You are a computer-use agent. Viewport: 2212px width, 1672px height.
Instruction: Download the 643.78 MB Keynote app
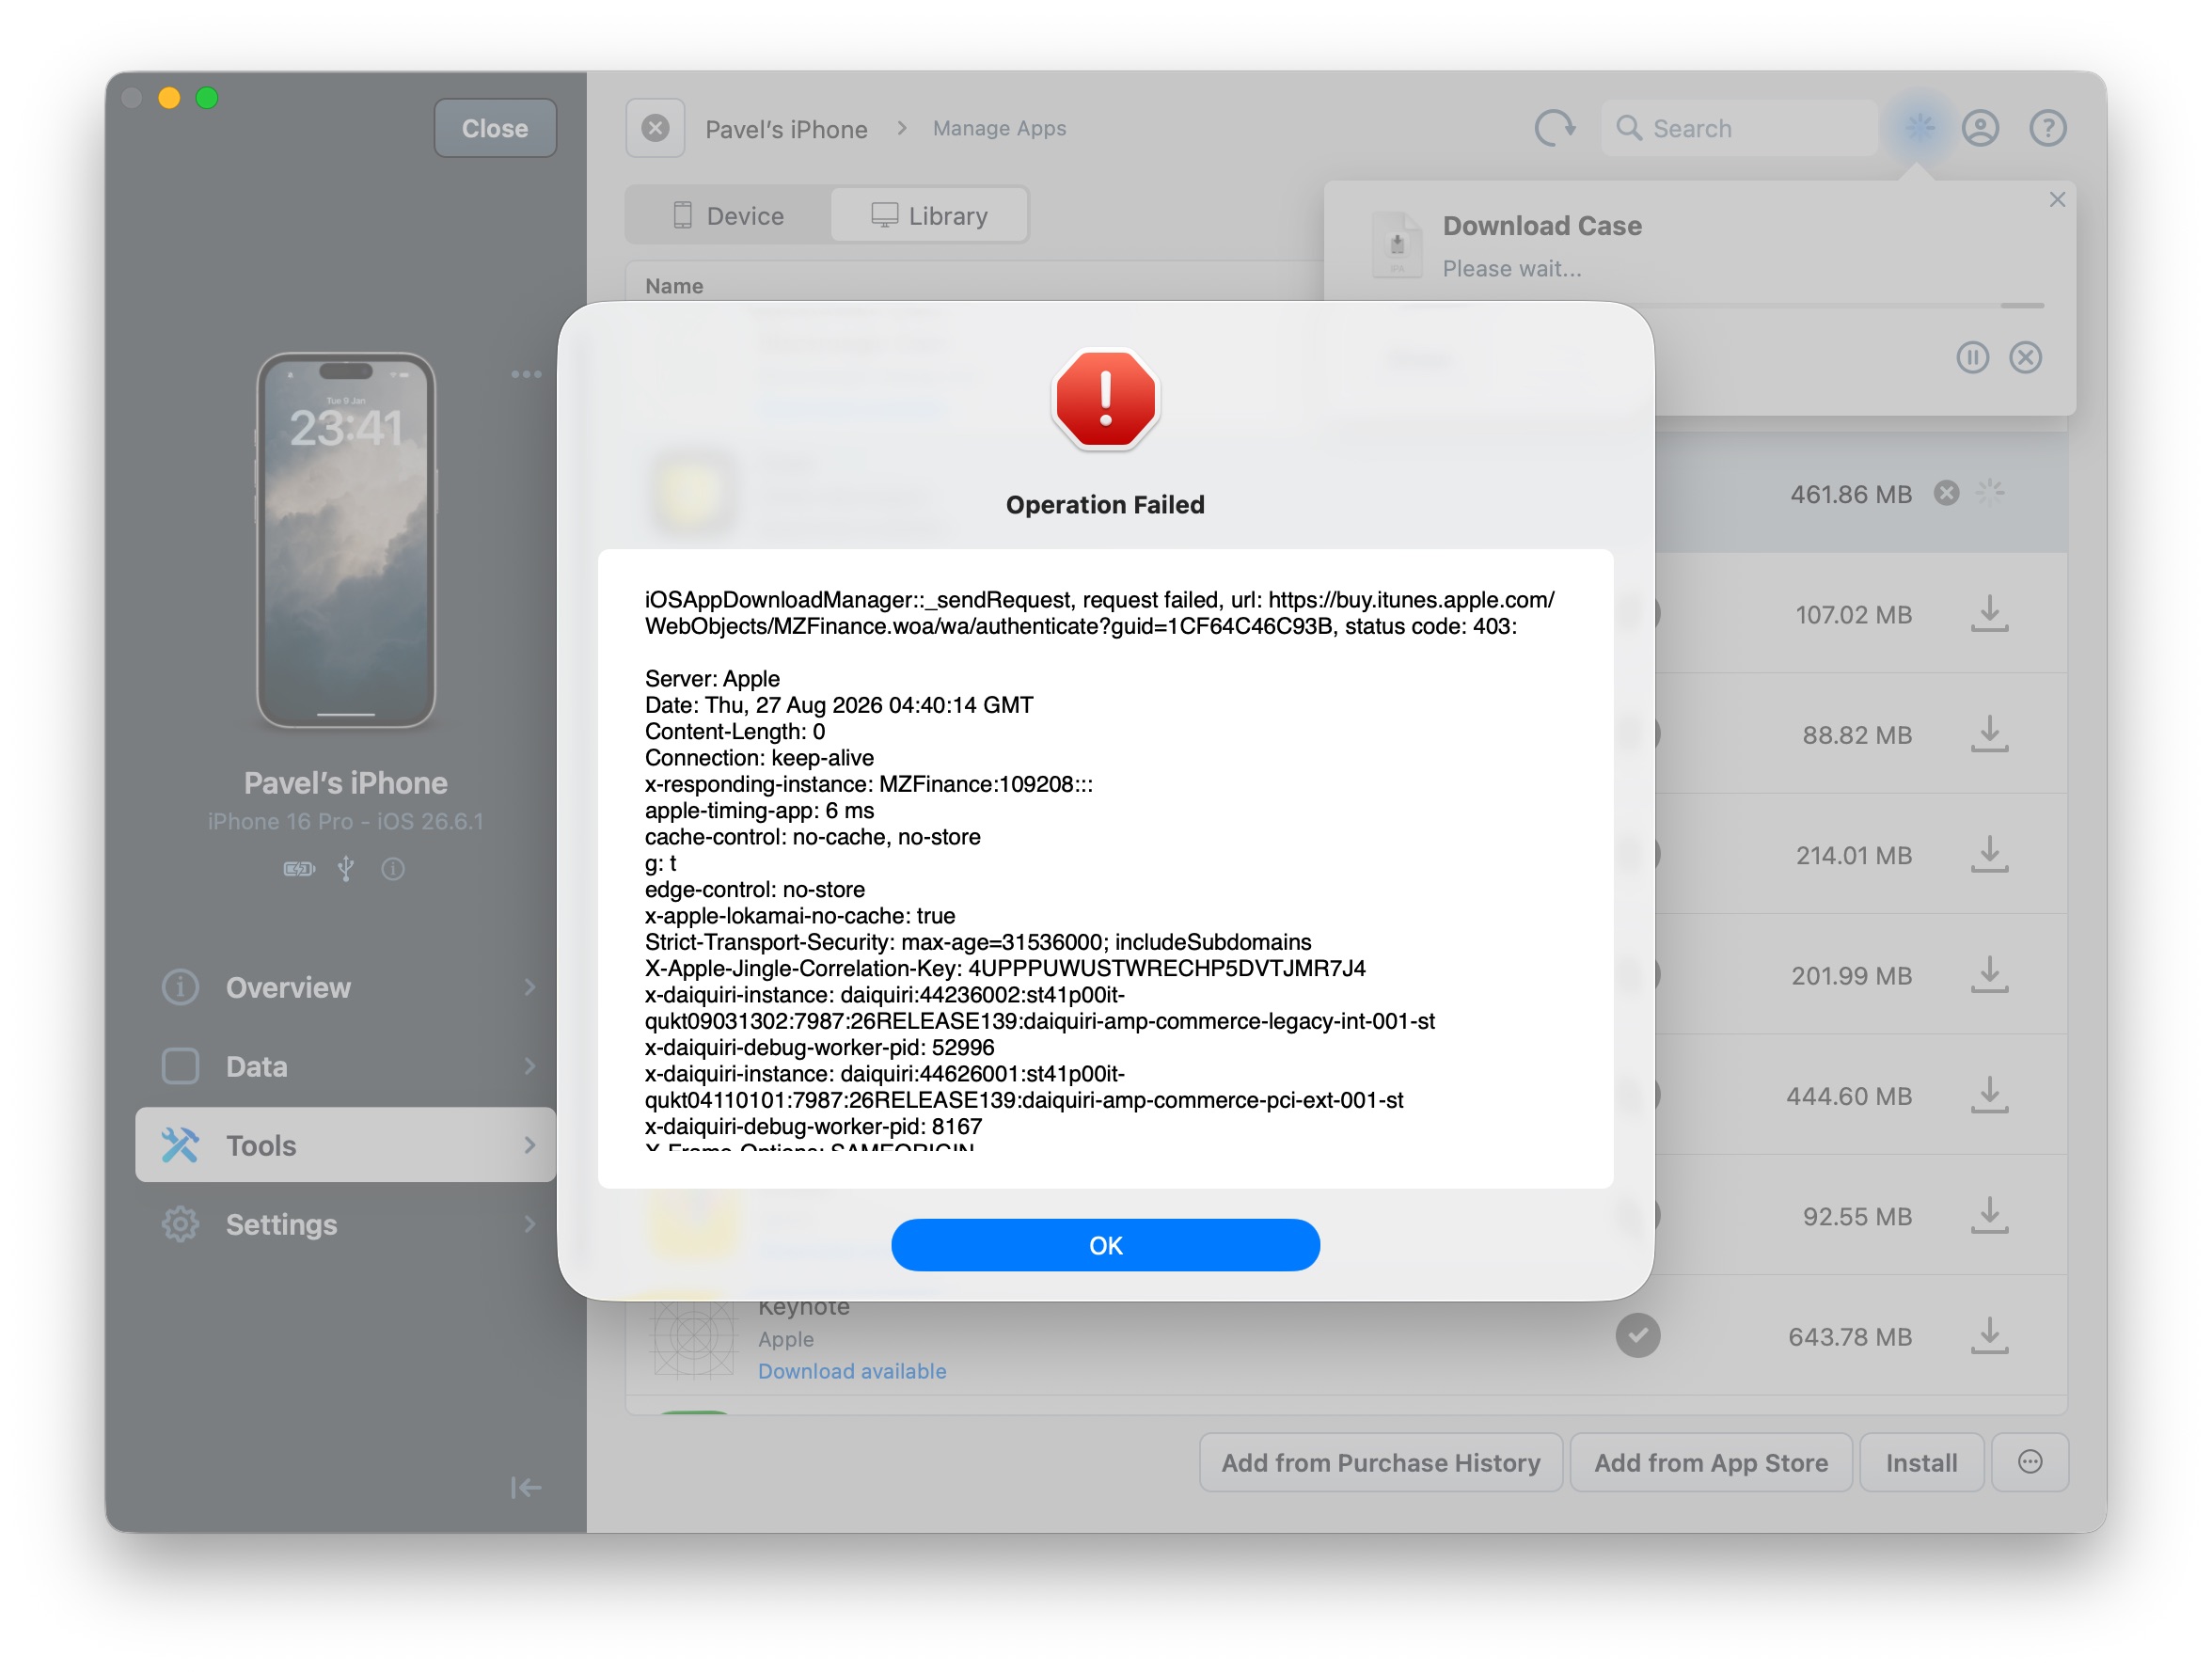point(1990,1336)
